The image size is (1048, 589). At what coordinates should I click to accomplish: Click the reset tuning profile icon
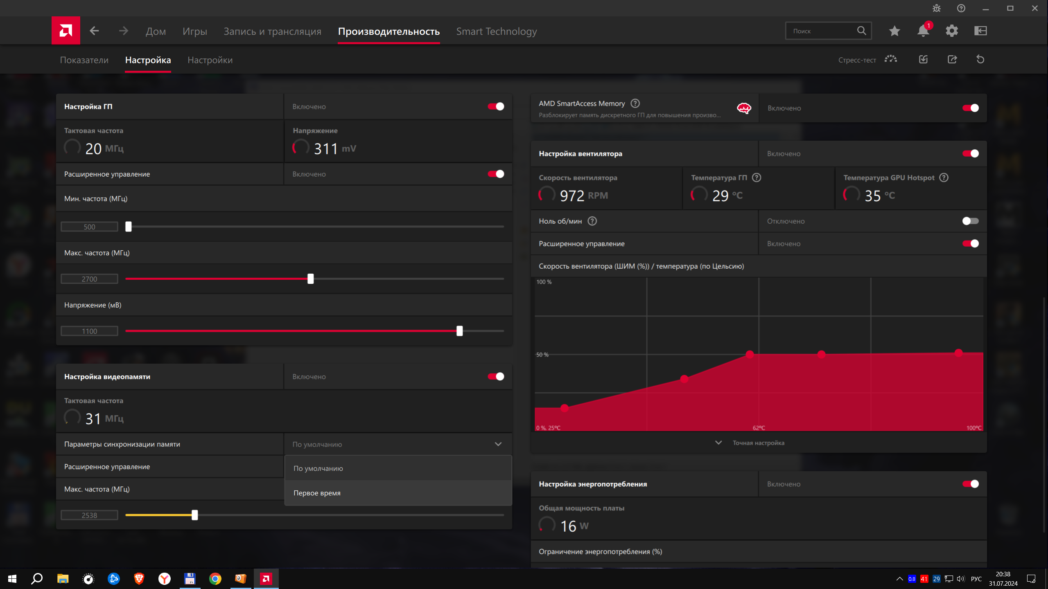point(980,60)
